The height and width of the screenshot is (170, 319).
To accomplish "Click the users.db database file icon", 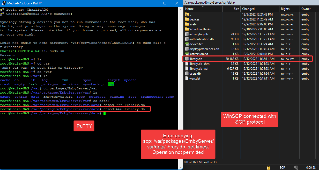I will [x=187, y=74].
